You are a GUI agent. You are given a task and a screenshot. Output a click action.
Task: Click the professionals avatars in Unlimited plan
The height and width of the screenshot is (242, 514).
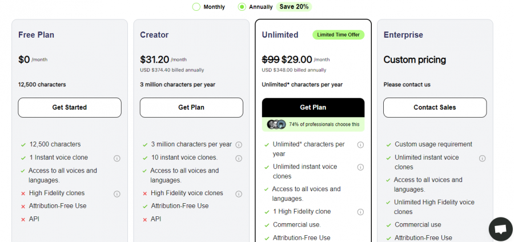coord(276,124)
